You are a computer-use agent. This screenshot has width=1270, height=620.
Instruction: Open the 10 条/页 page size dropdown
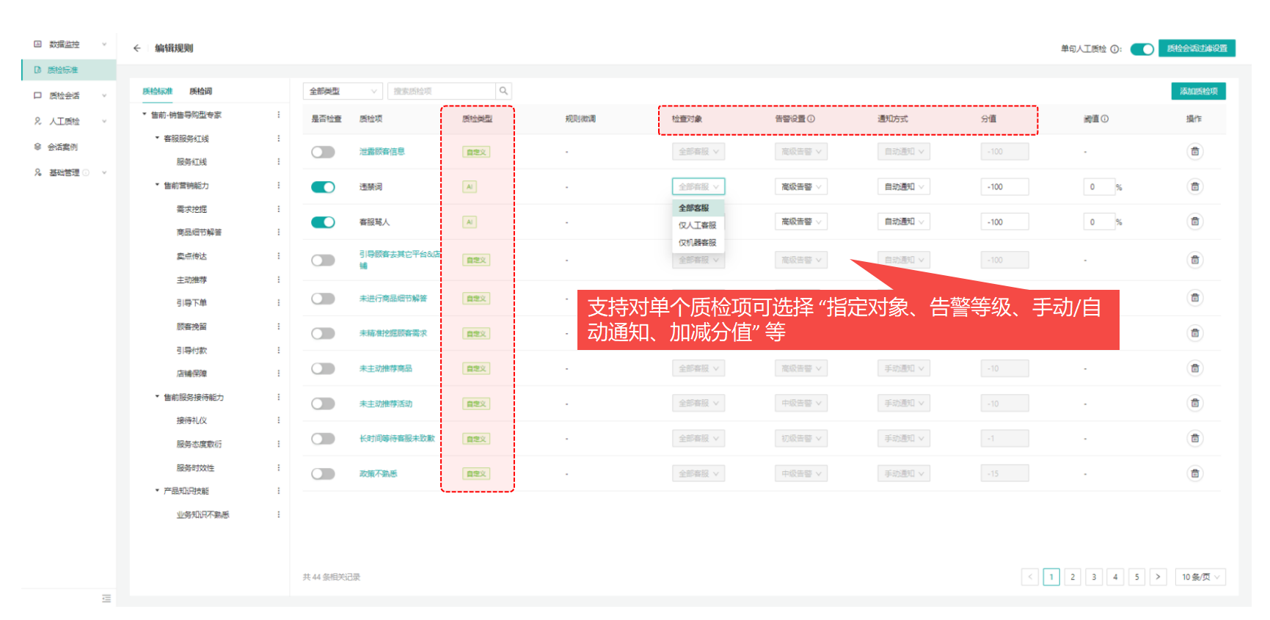(1200, 577)
